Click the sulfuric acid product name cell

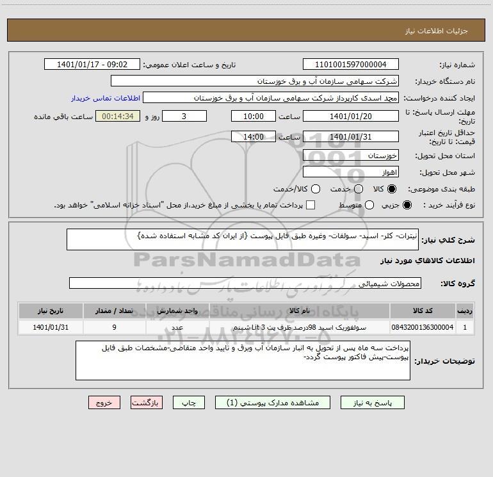click(300, 327)
